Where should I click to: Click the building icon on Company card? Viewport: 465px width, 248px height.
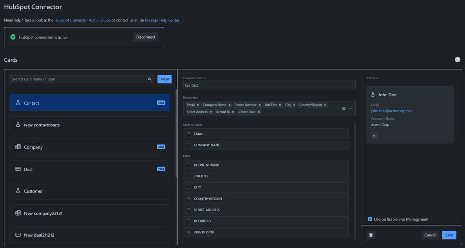point(18,147)
